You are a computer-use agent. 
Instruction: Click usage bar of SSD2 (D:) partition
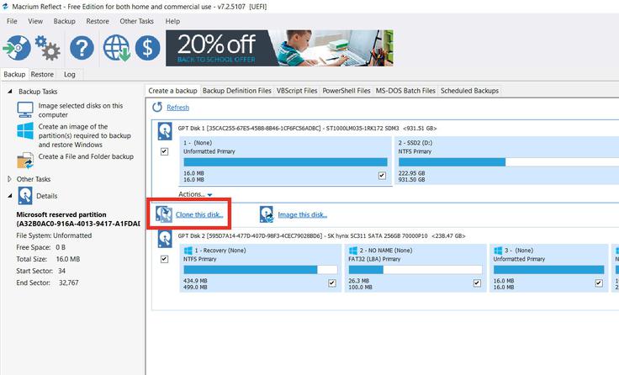[509, 162]
